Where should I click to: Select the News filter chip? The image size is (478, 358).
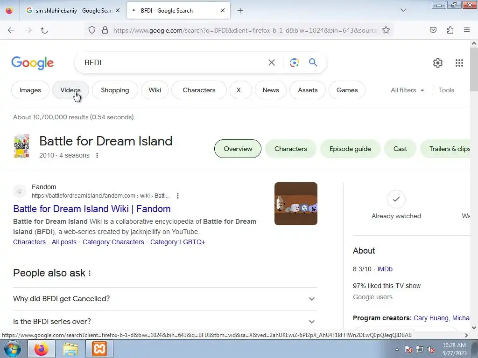click(271, 90)
